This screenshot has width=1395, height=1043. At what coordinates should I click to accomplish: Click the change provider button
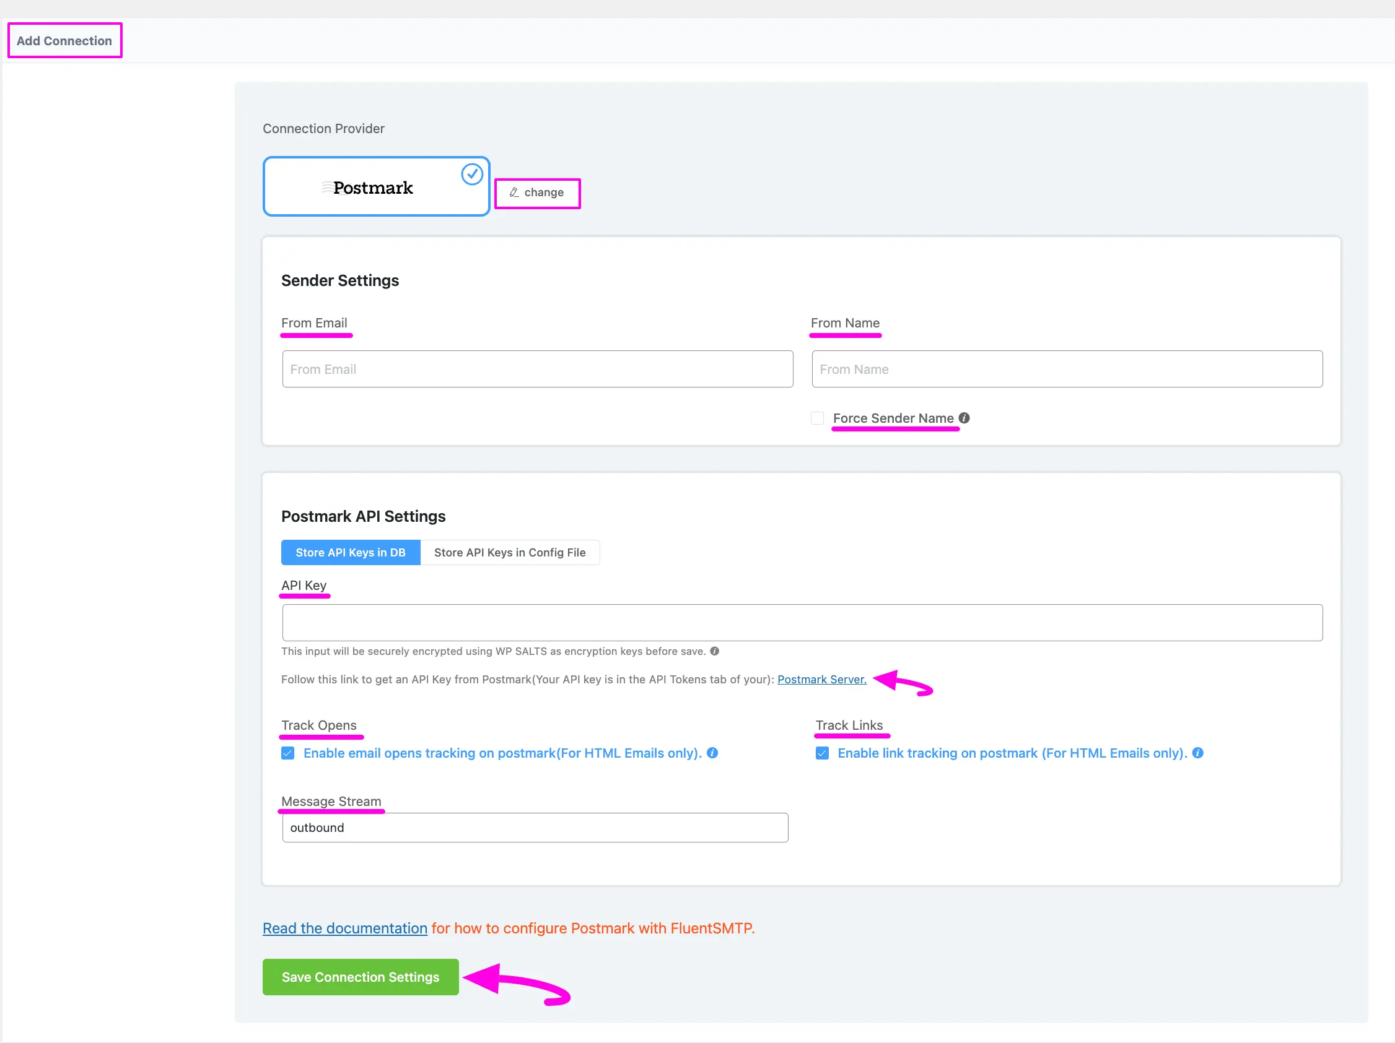537,193
